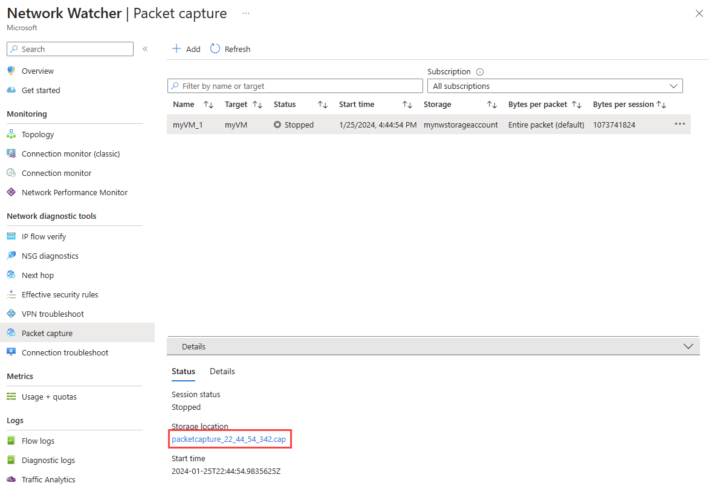Open Traffic Analytics from Logs
The image size is (709, 486).
(48, 479)
